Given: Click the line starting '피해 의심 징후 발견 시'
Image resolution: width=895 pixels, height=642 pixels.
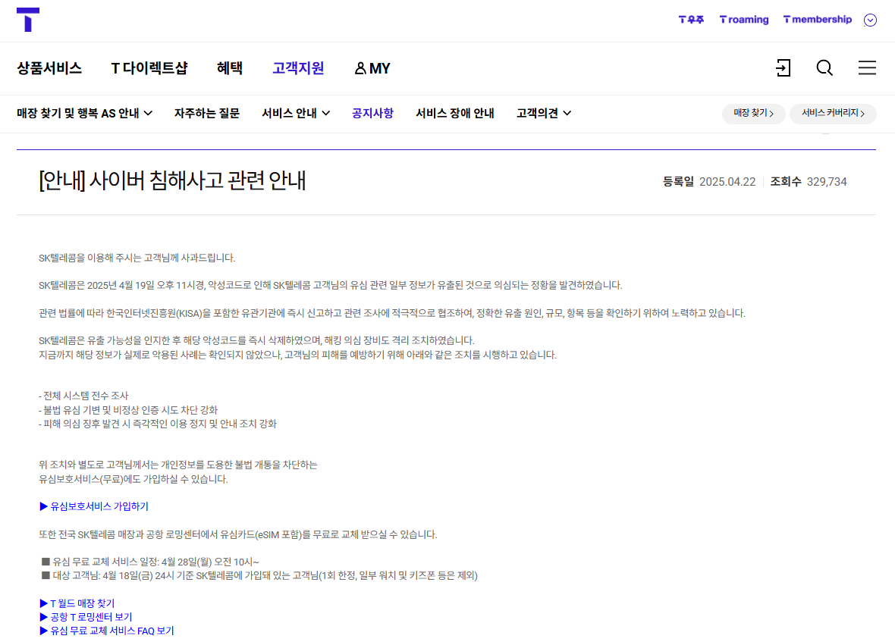Looking at the screenshot, I should (158, 424).
